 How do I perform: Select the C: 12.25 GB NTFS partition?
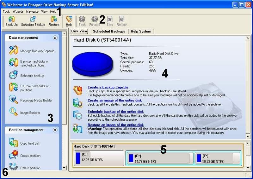(99, 158)
